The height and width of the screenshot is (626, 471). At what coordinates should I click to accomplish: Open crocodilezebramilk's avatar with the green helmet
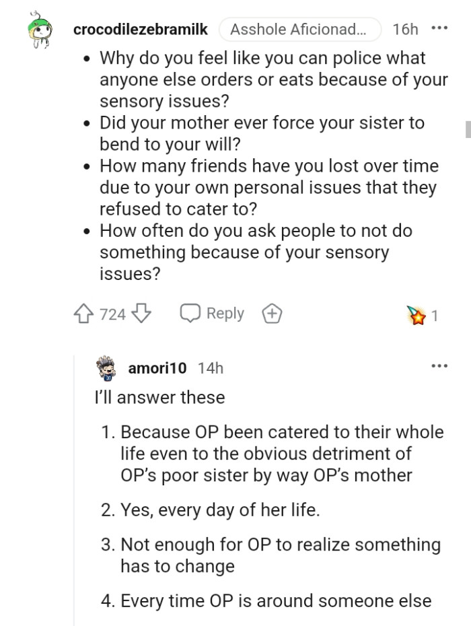[x=40, y=29]
